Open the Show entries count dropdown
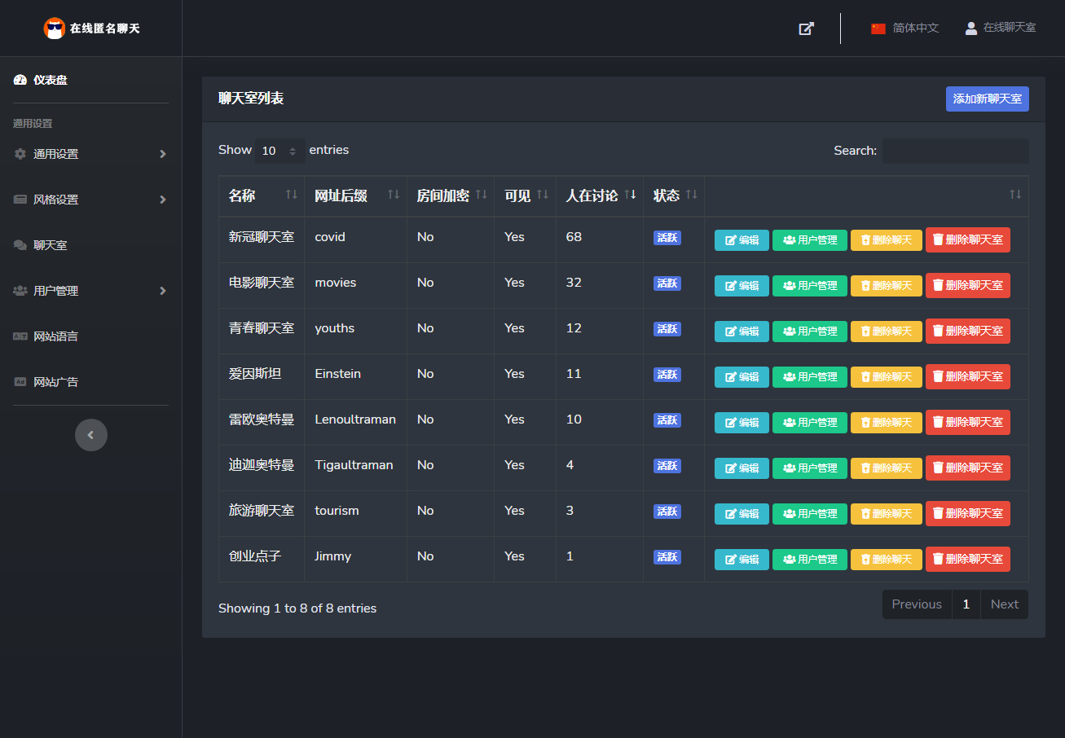 pyautogui.click(x=279, y=151)
